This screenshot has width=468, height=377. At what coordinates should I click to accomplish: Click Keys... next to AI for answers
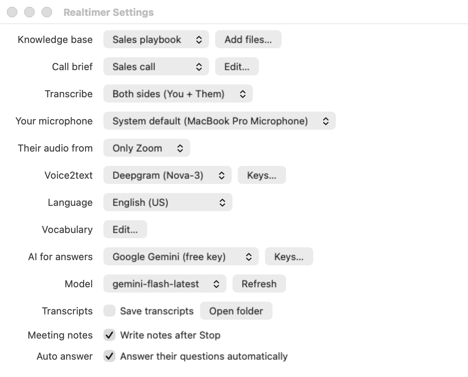pyautogui.click(x=289, y=257)
